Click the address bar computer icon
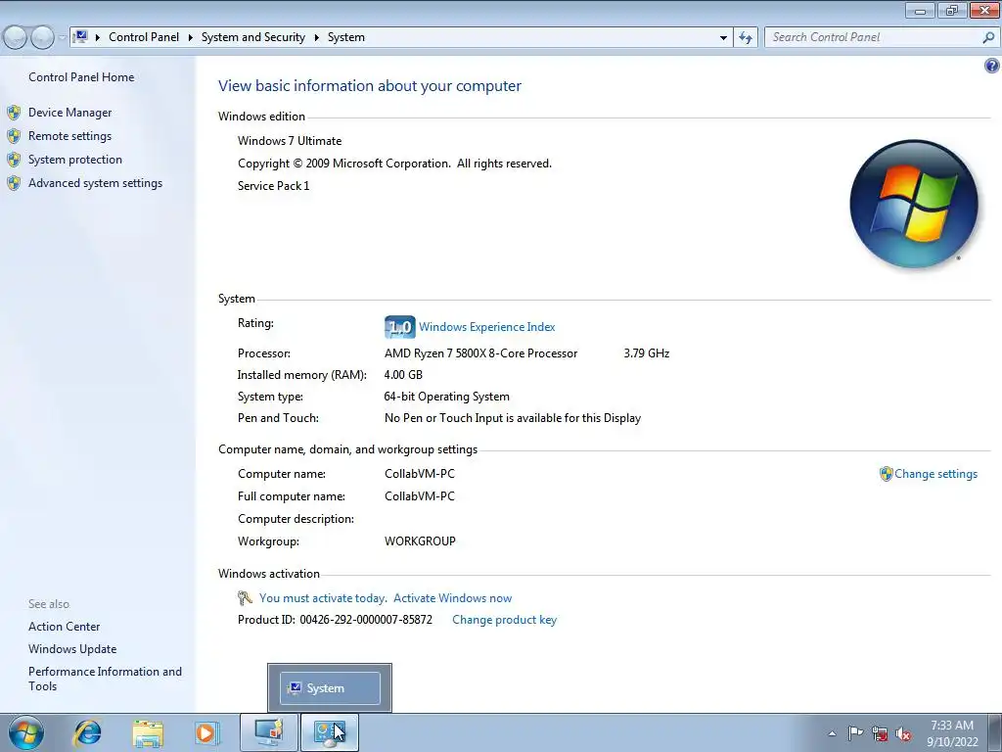 pos(80,36)
